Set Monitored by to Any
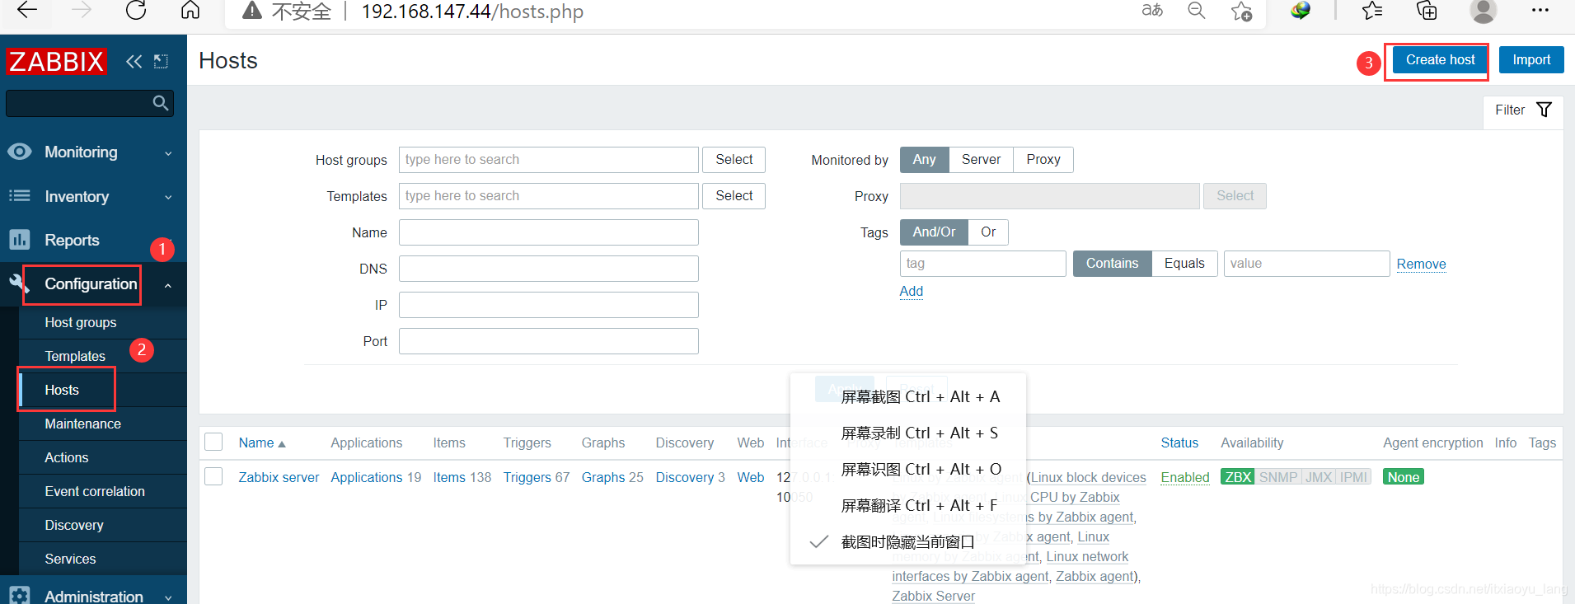This screenshot has width=1575, height=604. 924,159
